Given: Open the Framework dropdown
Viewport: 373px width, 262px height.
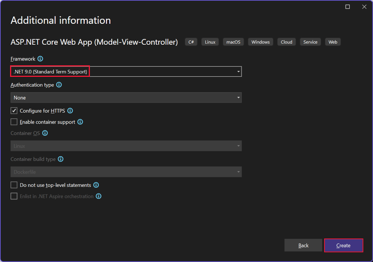Looking at the screenshot, I should pos(238,71).
